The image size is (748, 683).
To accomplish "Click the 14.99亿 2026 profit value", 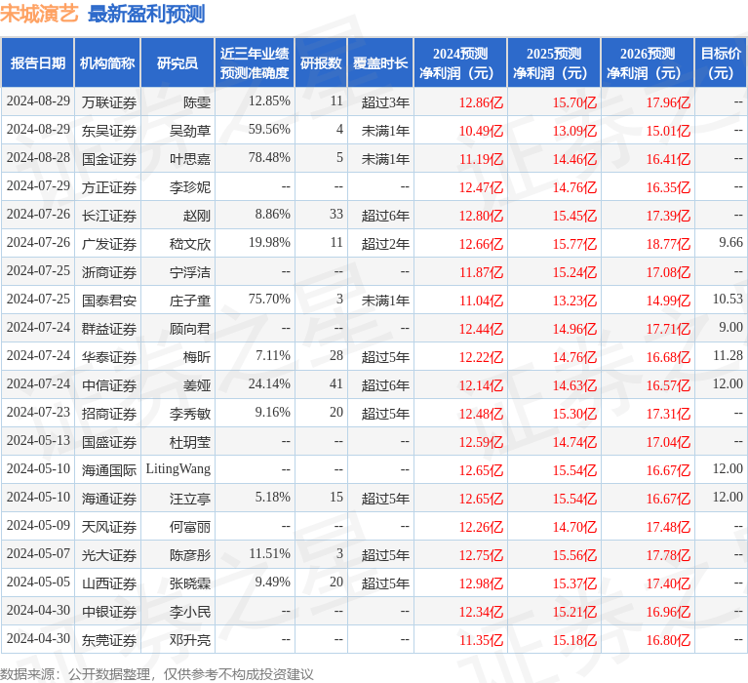I will [668, 301].
